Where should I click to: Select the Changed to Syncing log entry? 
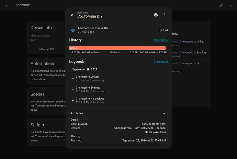[x=118, y=89]
